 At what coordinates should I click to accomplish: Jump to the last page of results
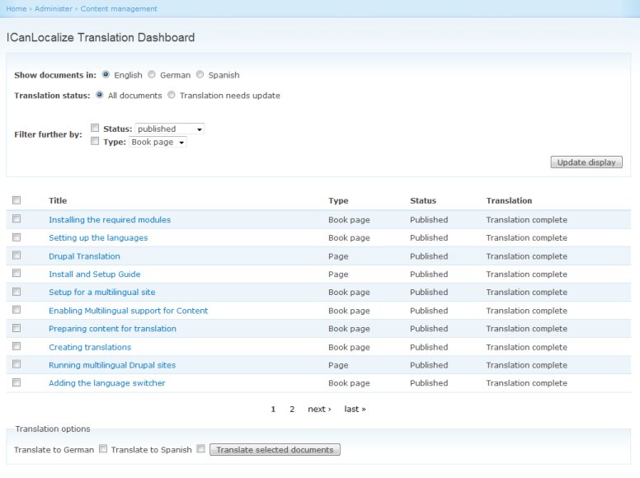[355, 410]
